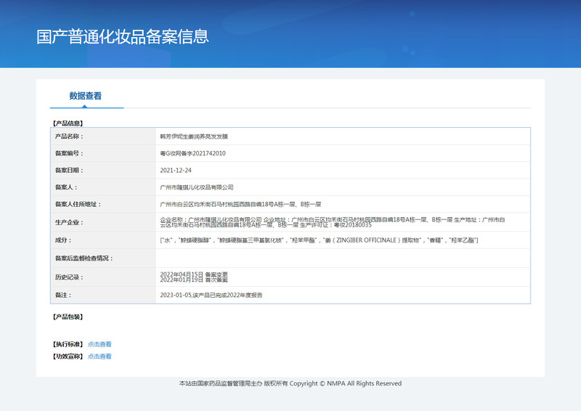
Task: Click the 【产品信息】 section header
Action: [68, 123]
